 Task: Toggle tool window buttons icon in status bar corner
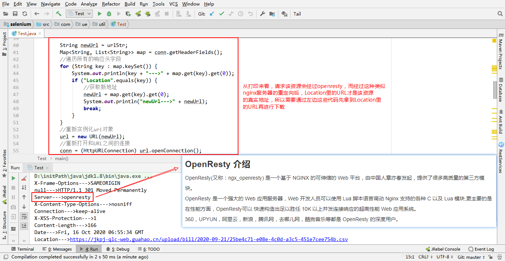(x=5, y=257)
